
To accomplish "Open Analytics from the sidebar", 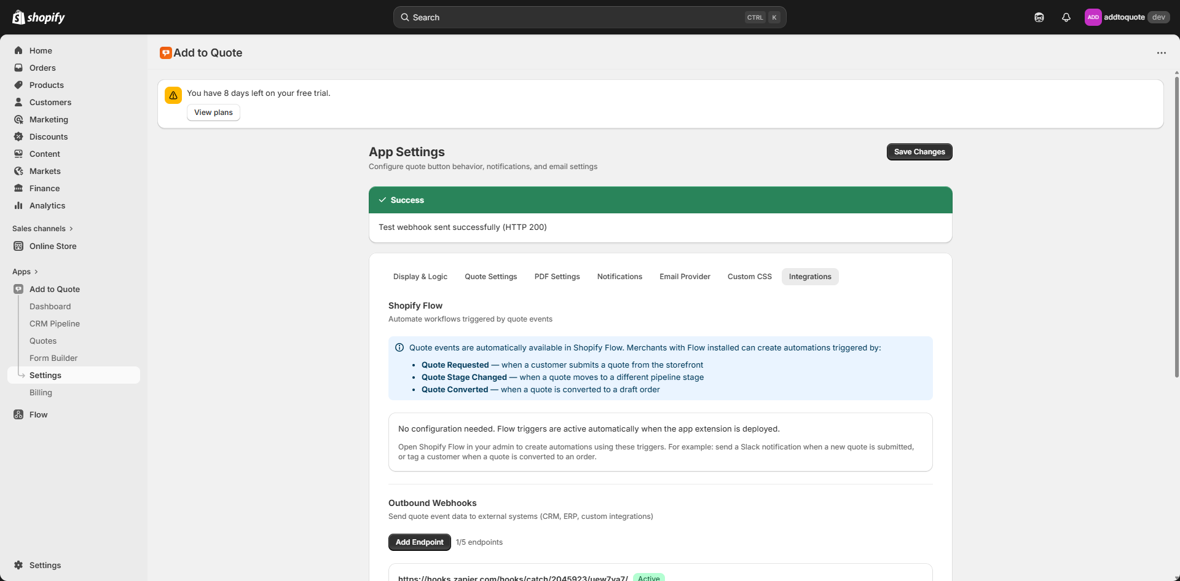I will (x=47, y=205).
